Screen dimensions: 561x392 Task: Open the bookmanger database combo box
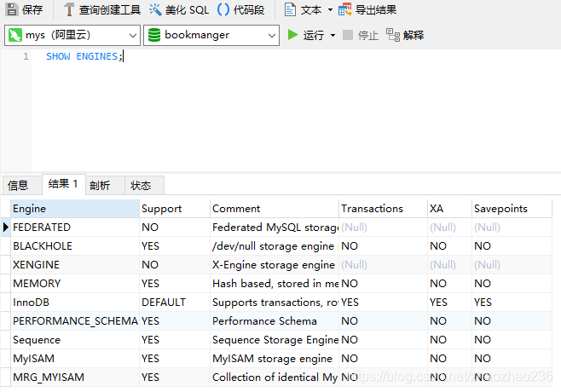(x=211, y=36)
